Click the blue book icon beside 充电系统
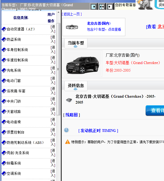 (4, 70)
